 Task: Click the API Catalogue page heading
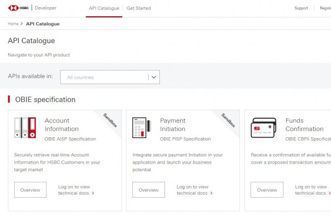31,41
